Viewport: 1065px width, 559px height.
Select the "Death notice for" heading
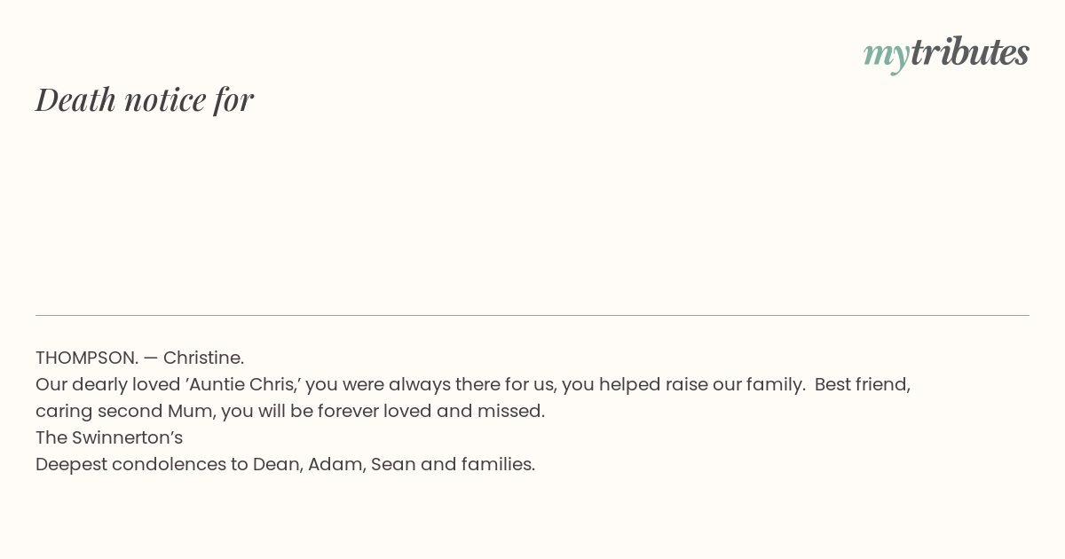(x=145, y=99)
